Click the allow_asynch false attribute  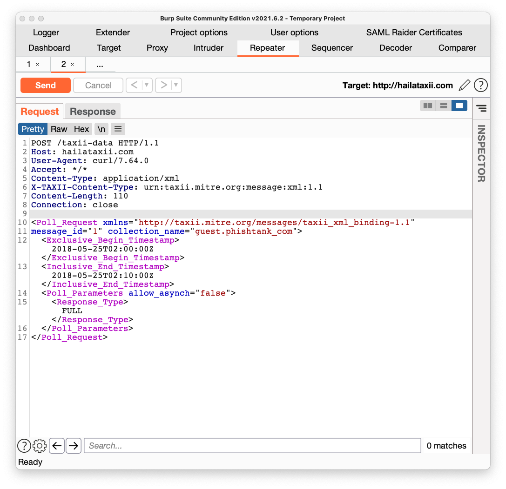[x=179, y=293]
